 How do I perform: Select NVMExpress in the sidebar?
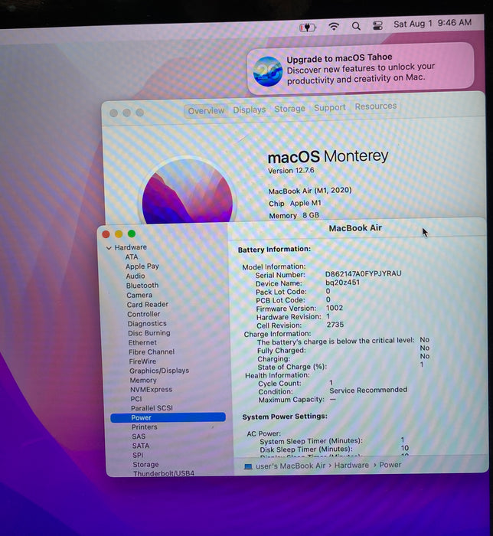pyautogui.click(x=151, y=389)
